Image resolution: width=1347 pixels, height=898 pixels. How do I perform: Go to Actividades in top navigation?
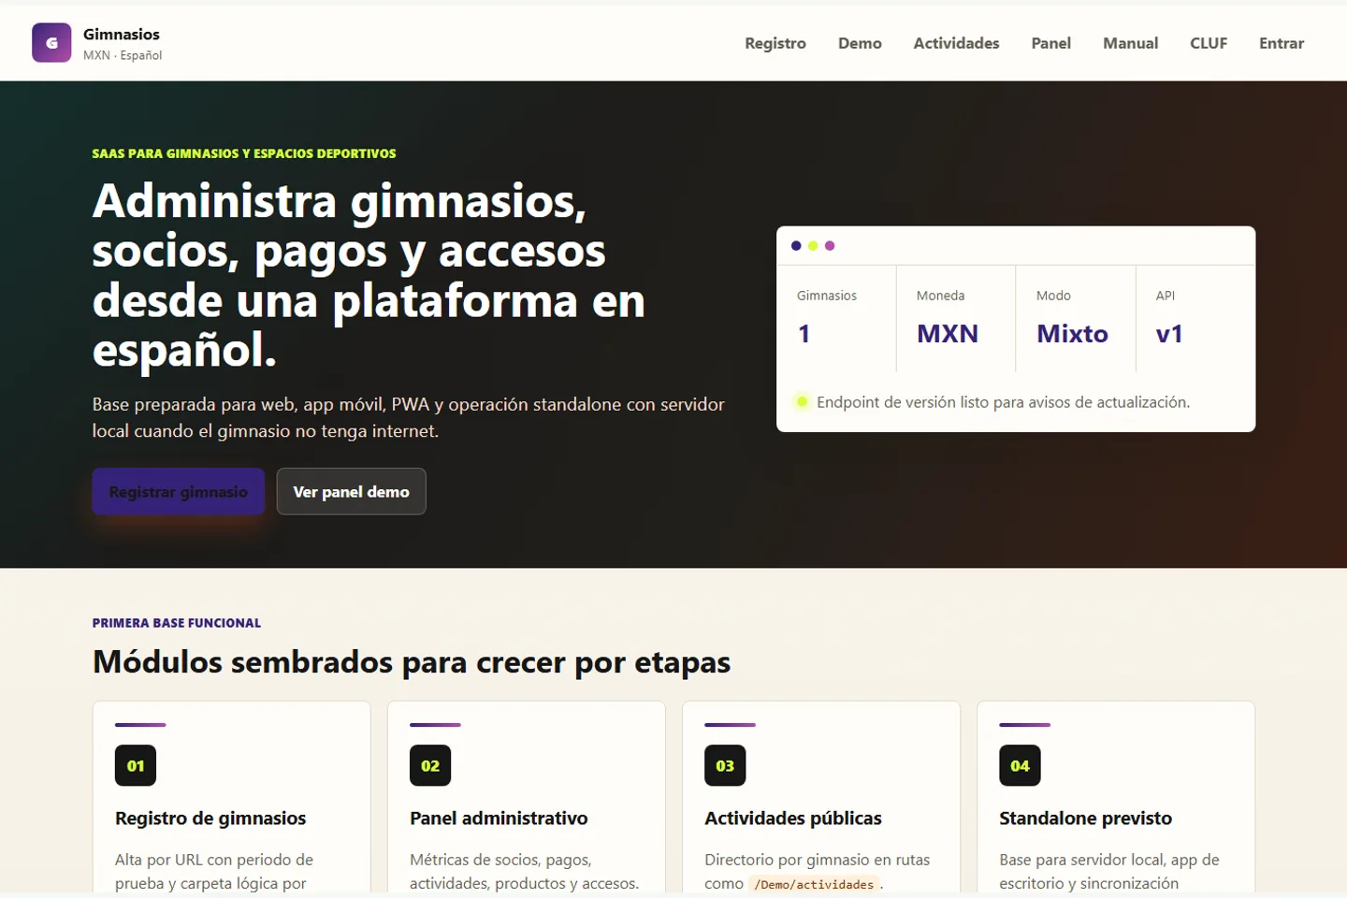pos(956,43)
